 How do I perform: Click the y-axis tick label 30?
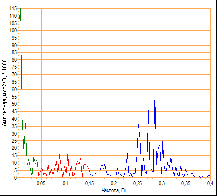tap(14, 134)
